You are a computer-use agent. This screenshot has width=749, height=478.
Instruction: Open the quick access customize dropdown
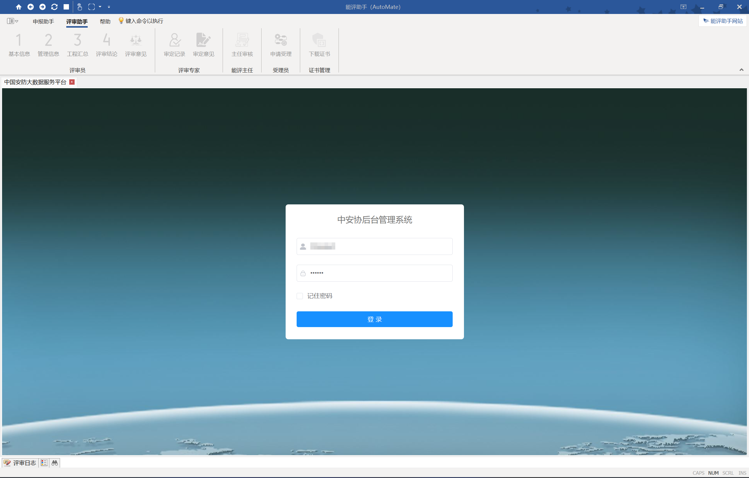pos(109,7)
